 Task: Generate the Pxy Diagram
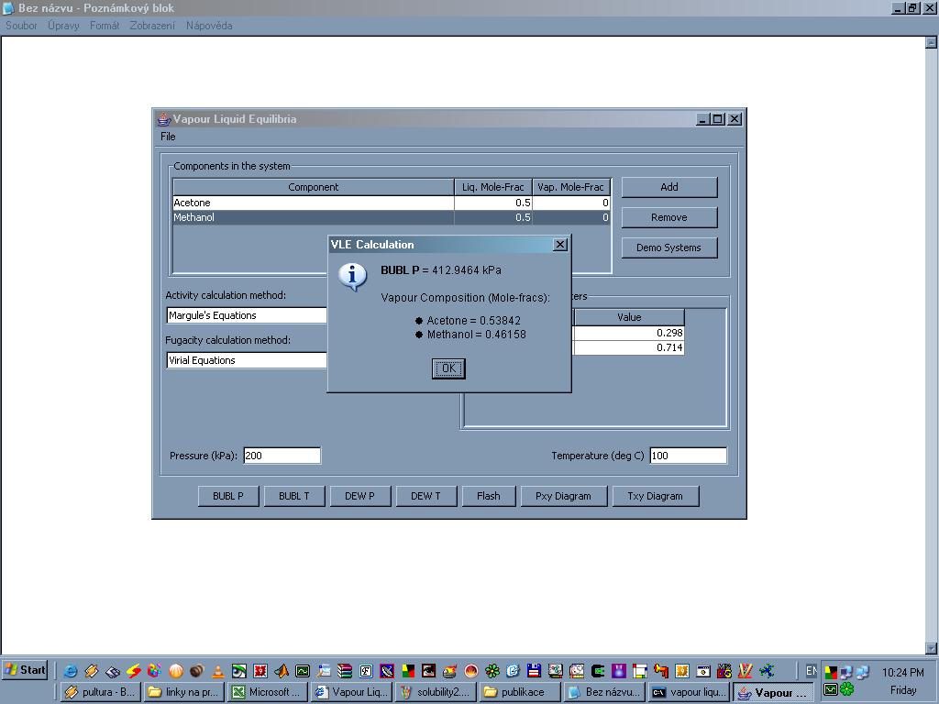[564, 496]
